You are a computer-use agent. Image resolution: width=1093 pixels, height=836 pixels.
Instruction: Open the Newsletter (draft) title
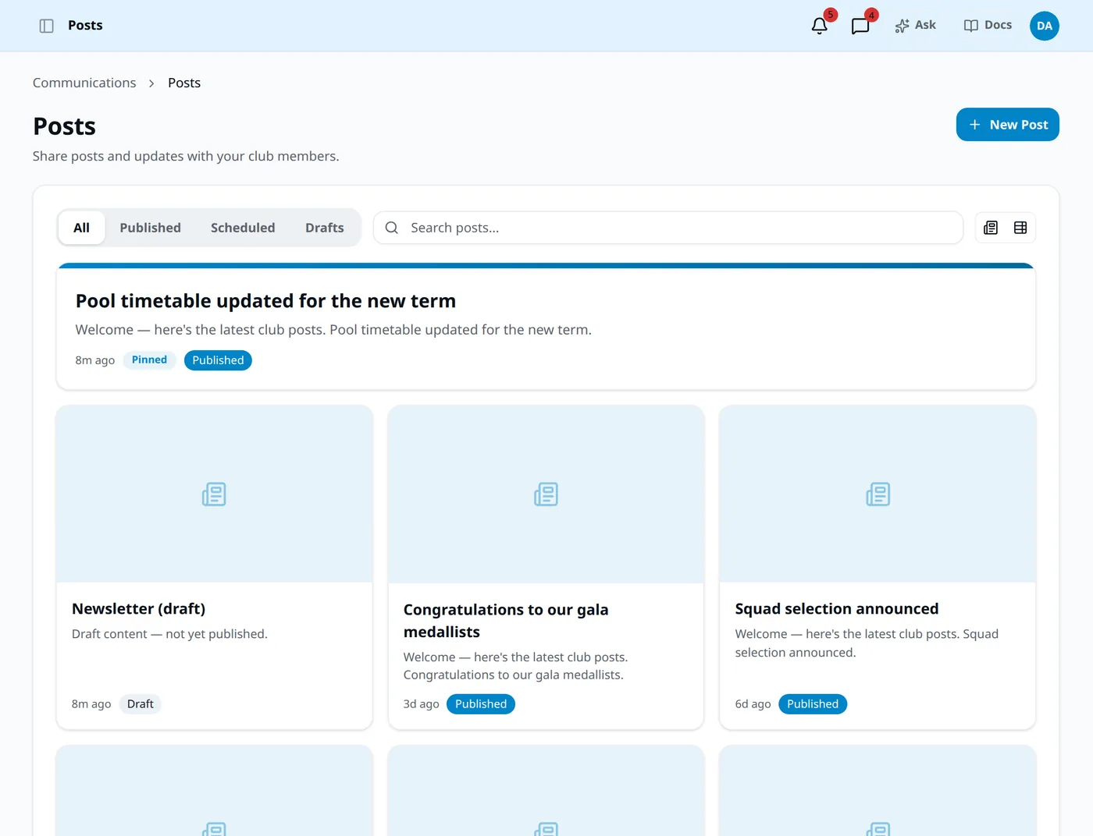coord(138,609)
